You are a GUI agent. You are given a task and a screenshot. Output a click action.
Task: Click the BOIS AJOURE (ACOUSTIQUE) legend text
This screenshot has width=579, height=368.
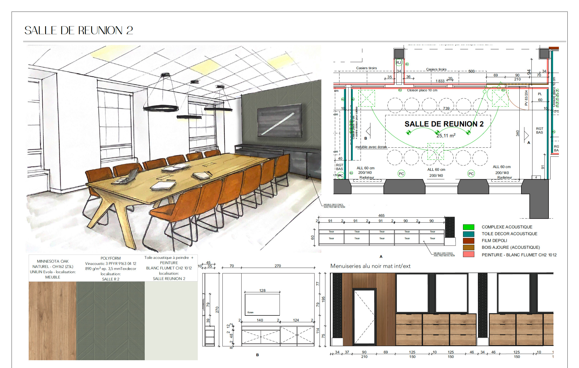pyautogui.click(x=511, y=247)
